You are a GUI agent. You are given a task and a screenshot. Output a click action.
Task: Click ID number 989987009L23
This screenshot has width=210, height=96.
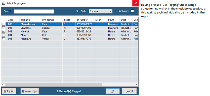click(x=84, y=24)
